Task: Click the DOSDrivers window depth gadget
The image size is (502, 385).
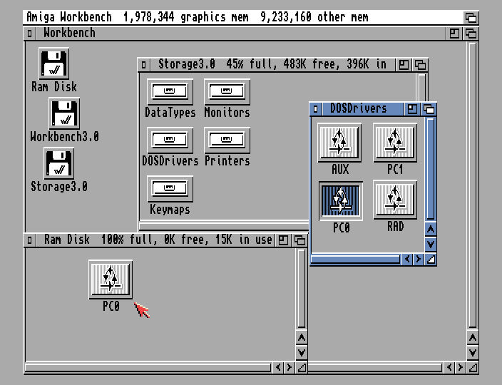Action: (429, 109)
